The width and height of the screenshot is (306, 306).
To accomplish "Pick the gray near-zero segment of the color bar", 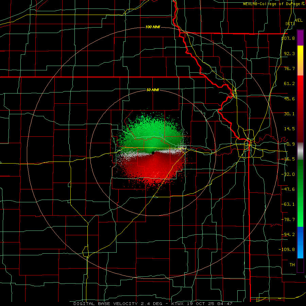I will 300,151.
